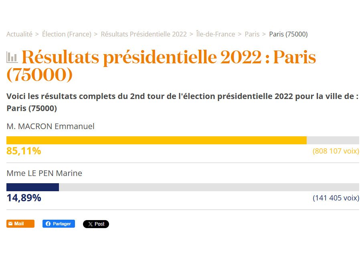Image resolution: width=364 pixels, height=273 pixels.
Task: Click the M. MACRON Emmanuel name
Action: click(51, 126)
